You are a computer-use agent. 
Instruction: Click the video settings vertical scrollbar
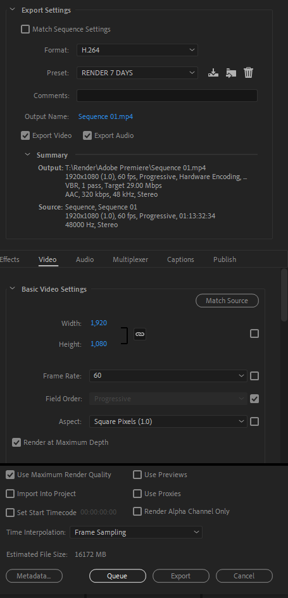[x=284, y=295]
